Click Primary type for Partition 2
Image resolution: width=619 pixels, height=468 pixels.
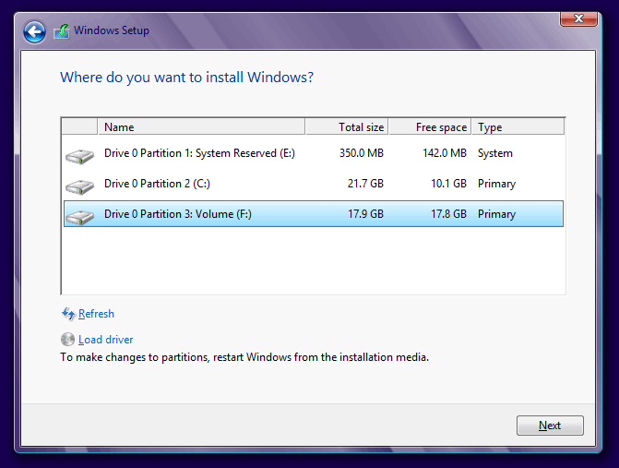496,184
